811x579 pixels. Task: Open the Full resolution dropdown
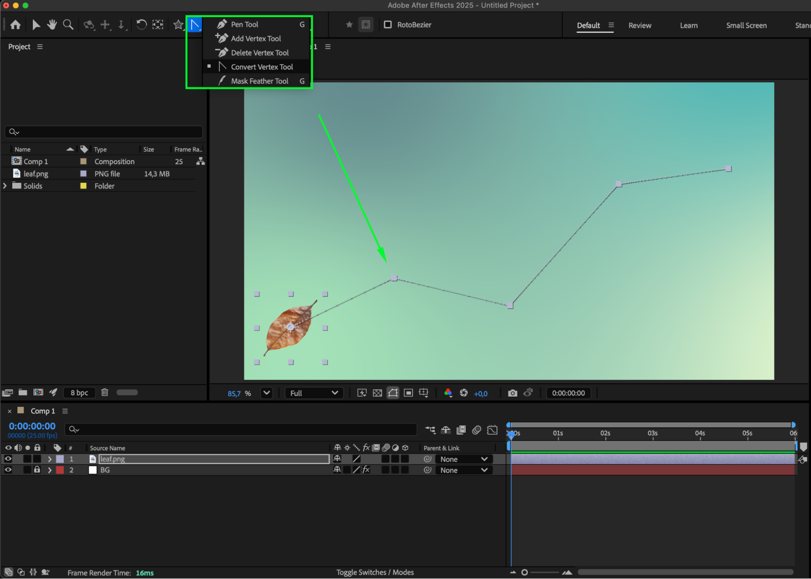click(x=314, y=393)
